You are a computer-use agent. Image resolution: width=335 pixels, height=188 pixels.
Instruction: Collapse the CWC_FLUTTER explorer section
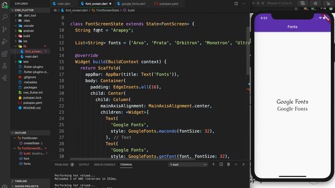(30, 10)
